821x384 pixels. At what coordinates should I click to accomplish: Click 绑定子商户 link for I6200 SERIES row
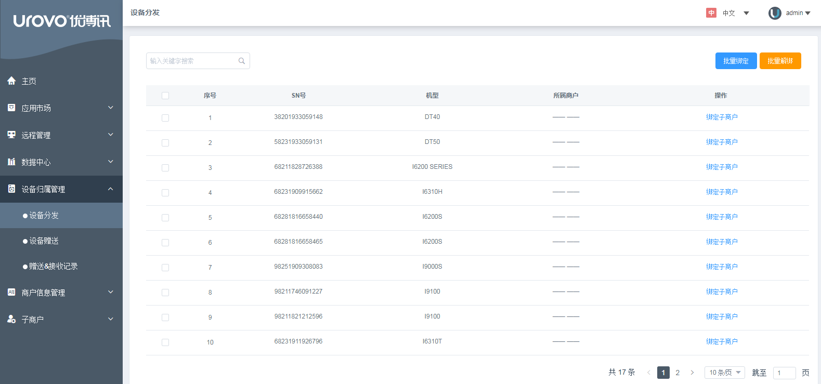[x=722, y=167]
